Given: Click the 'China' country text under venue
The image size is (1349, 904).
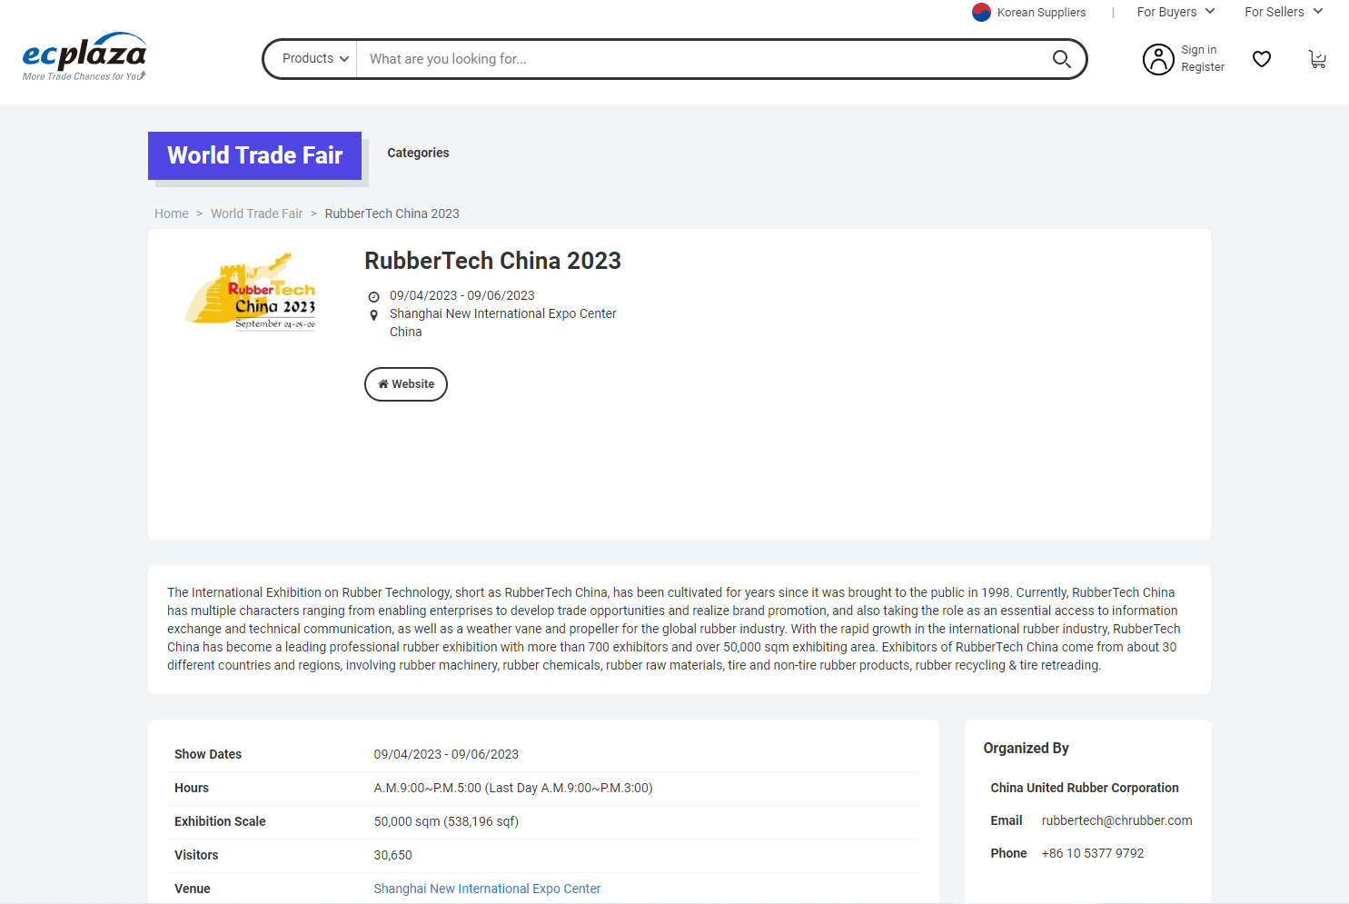Looking at the screenshot, I should click(x=406, y=332).
